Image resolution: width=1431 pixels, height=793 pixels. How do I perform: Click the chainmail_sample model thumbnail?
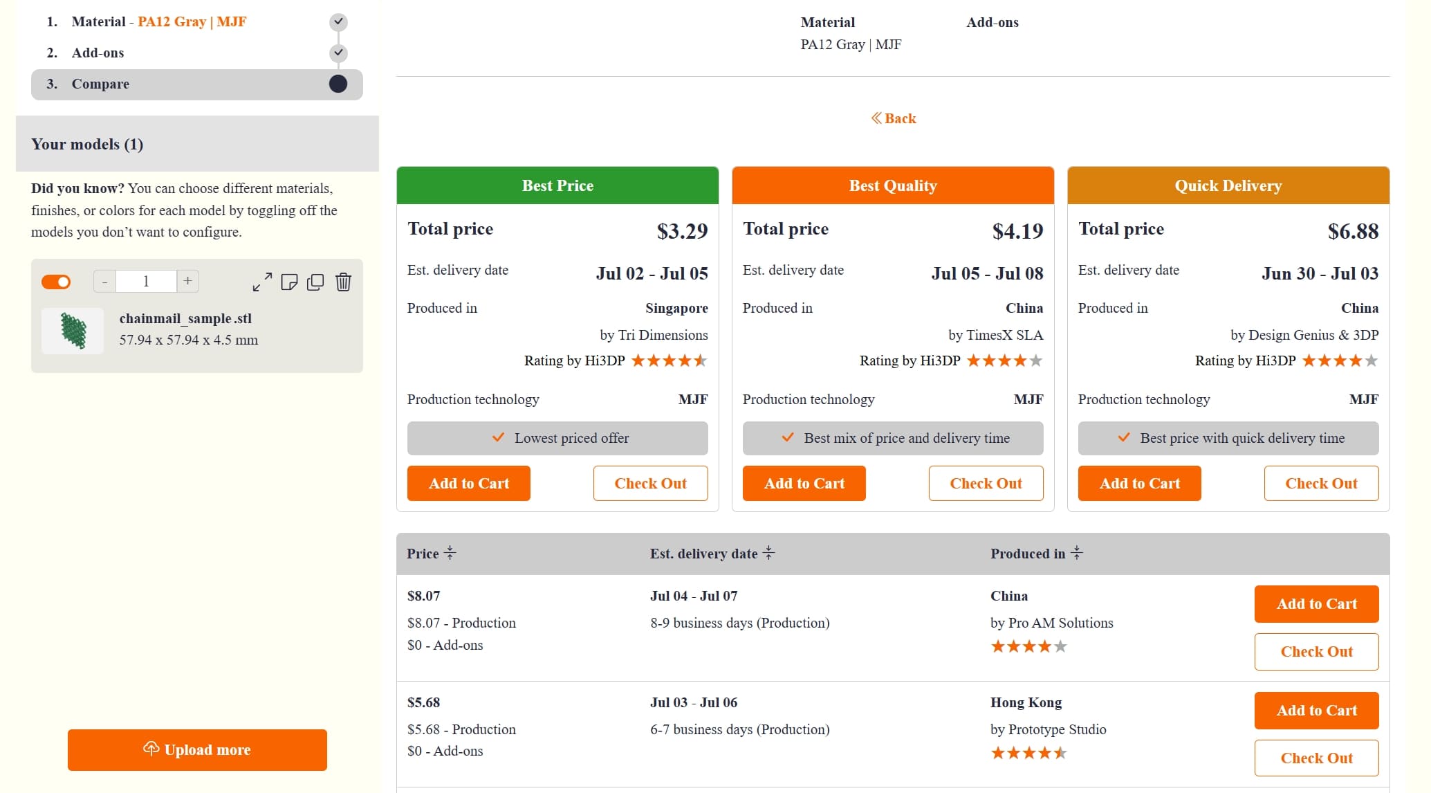(x=72, y=330)
